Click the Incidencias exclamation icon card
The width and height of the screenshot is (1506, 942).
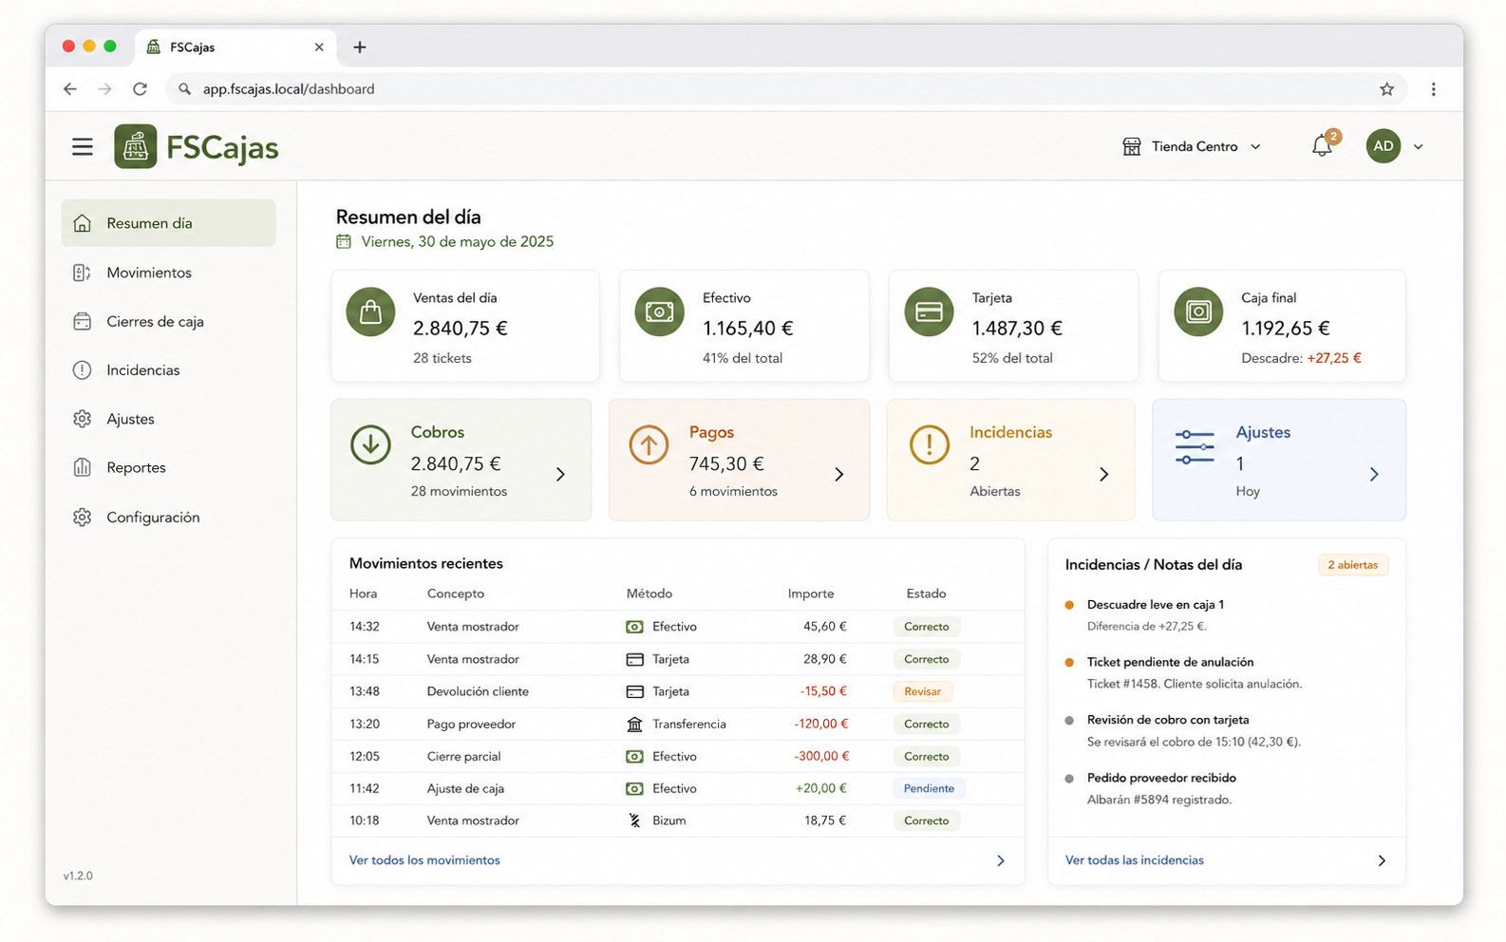(930, 444)
